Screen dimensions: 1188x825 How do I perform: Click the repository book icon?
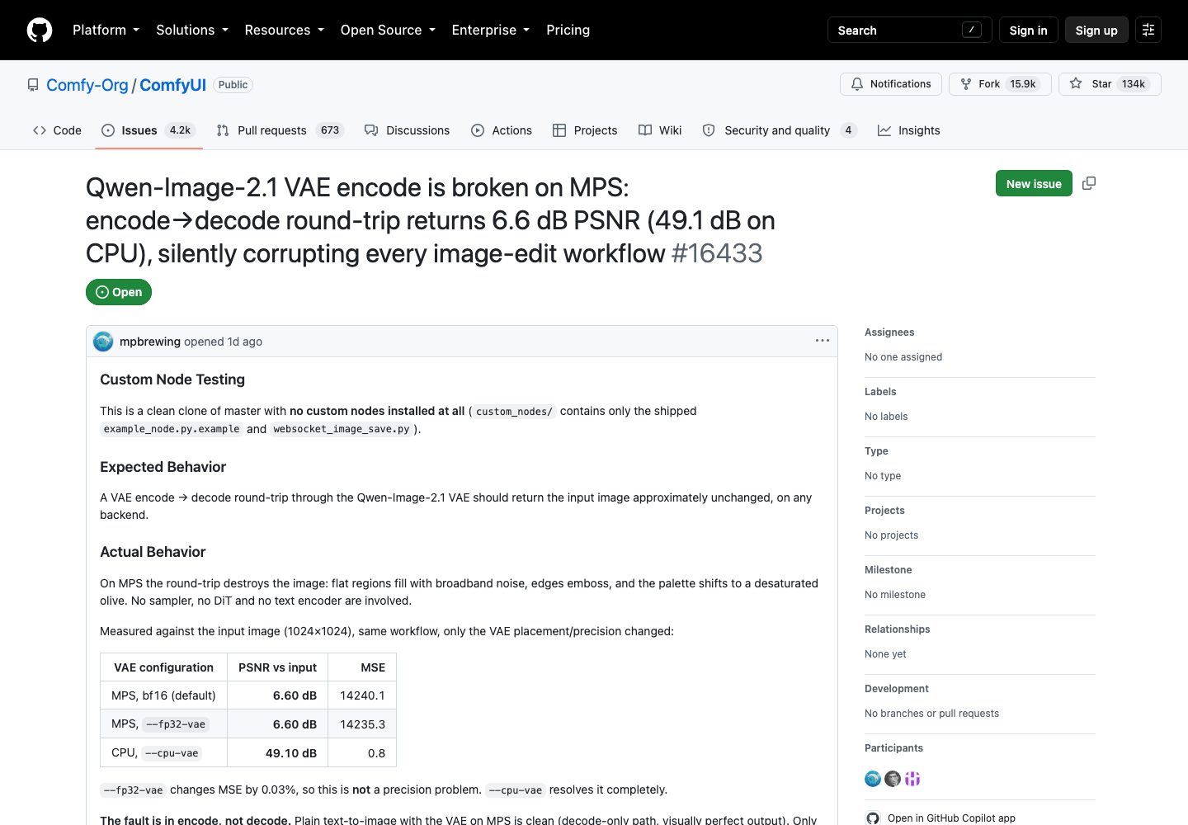33,85
